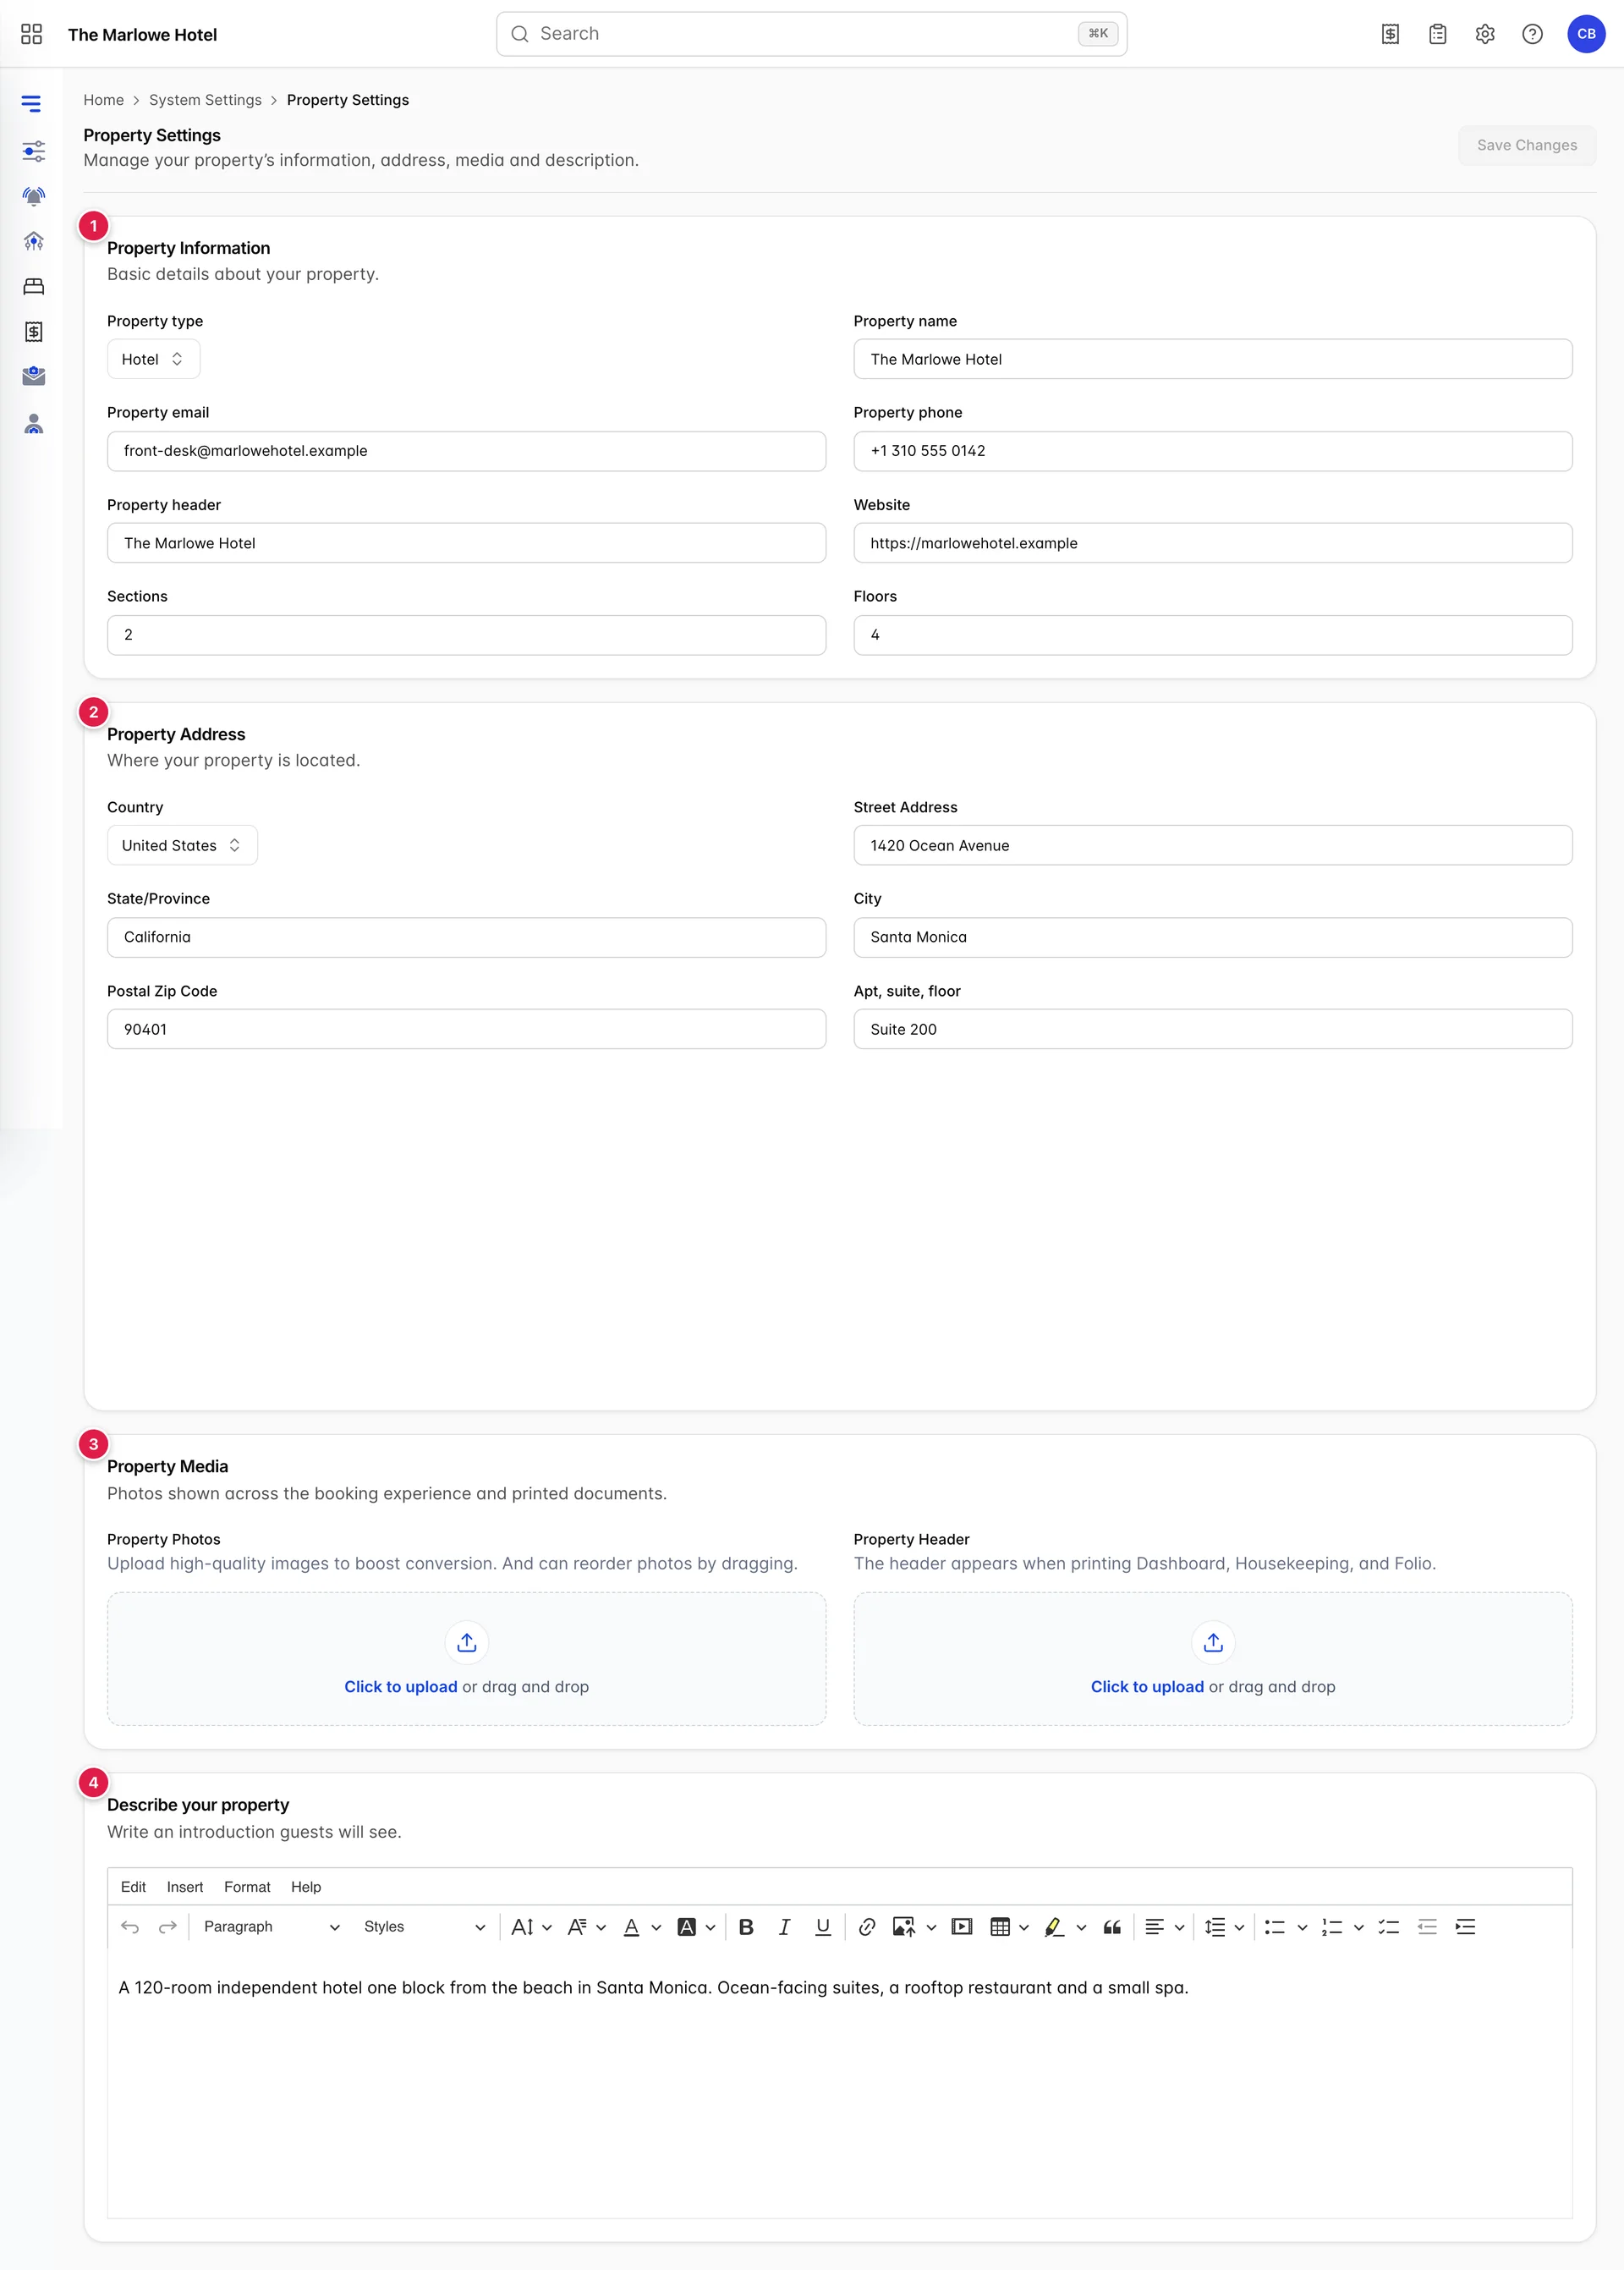Open the help question mark icon
Viewport: 1624px width, 2270px height.
point(1532,34)
